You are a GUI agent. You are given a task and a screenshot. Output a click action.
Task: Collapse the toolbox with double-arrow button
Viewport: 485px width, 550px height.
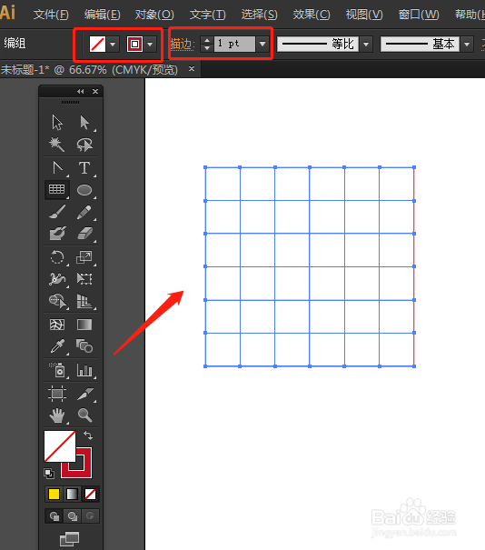(x=81, y=91)
